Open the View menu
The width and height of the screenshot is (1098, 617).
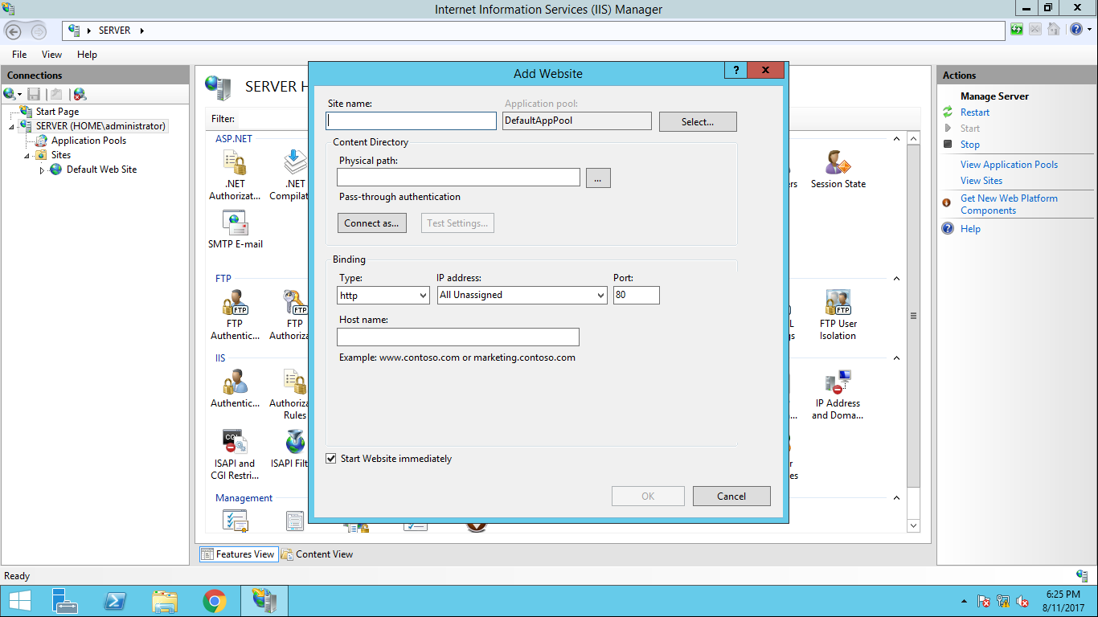coord(51,55)
